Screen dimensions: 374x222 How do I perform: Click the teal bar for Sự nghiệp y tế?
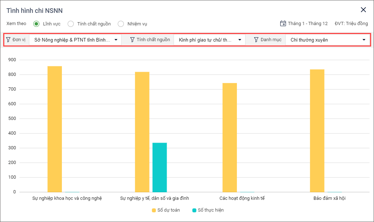160,167
